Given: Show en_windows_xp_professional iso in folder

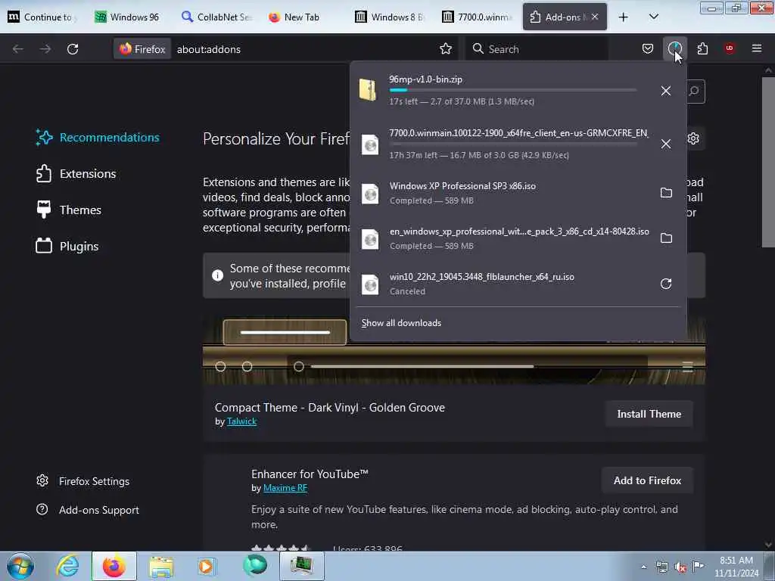Looking at the screenshot, I should [x=666, y=238].
